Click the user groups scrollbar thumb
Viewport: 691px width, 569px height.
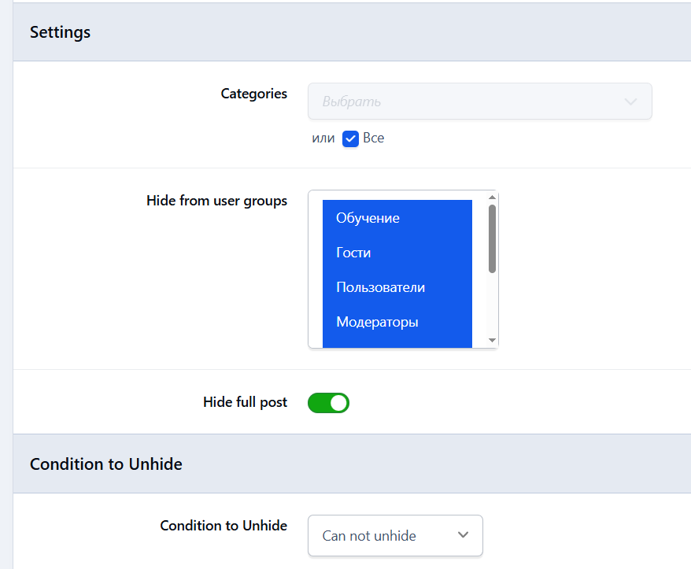coord(492,239)
